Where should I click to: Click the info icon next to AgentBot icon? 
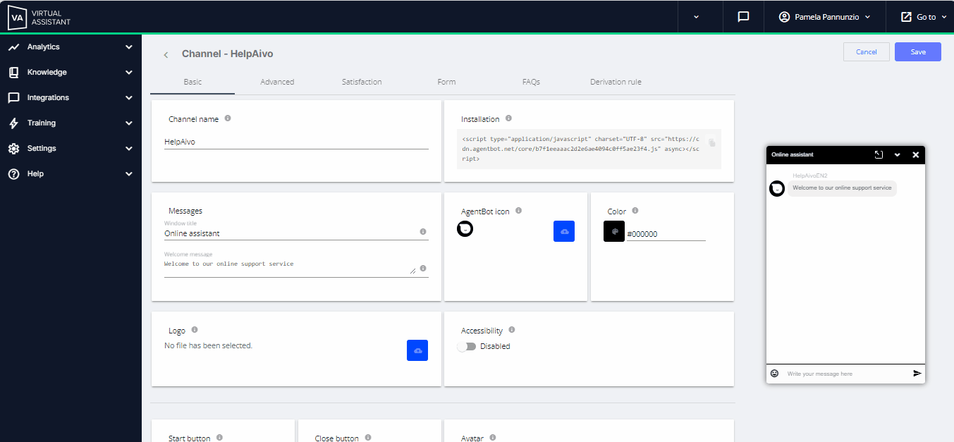[x=518, y=211]
